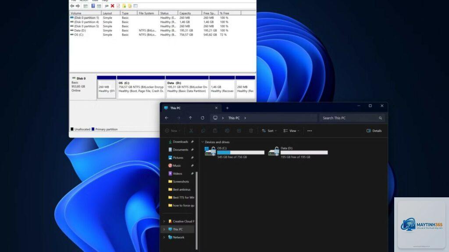Viewport: 449px width, 252px height.
Task: Click the Rename icon in File Explorer toolbar
Action: (x=227, y=130)
